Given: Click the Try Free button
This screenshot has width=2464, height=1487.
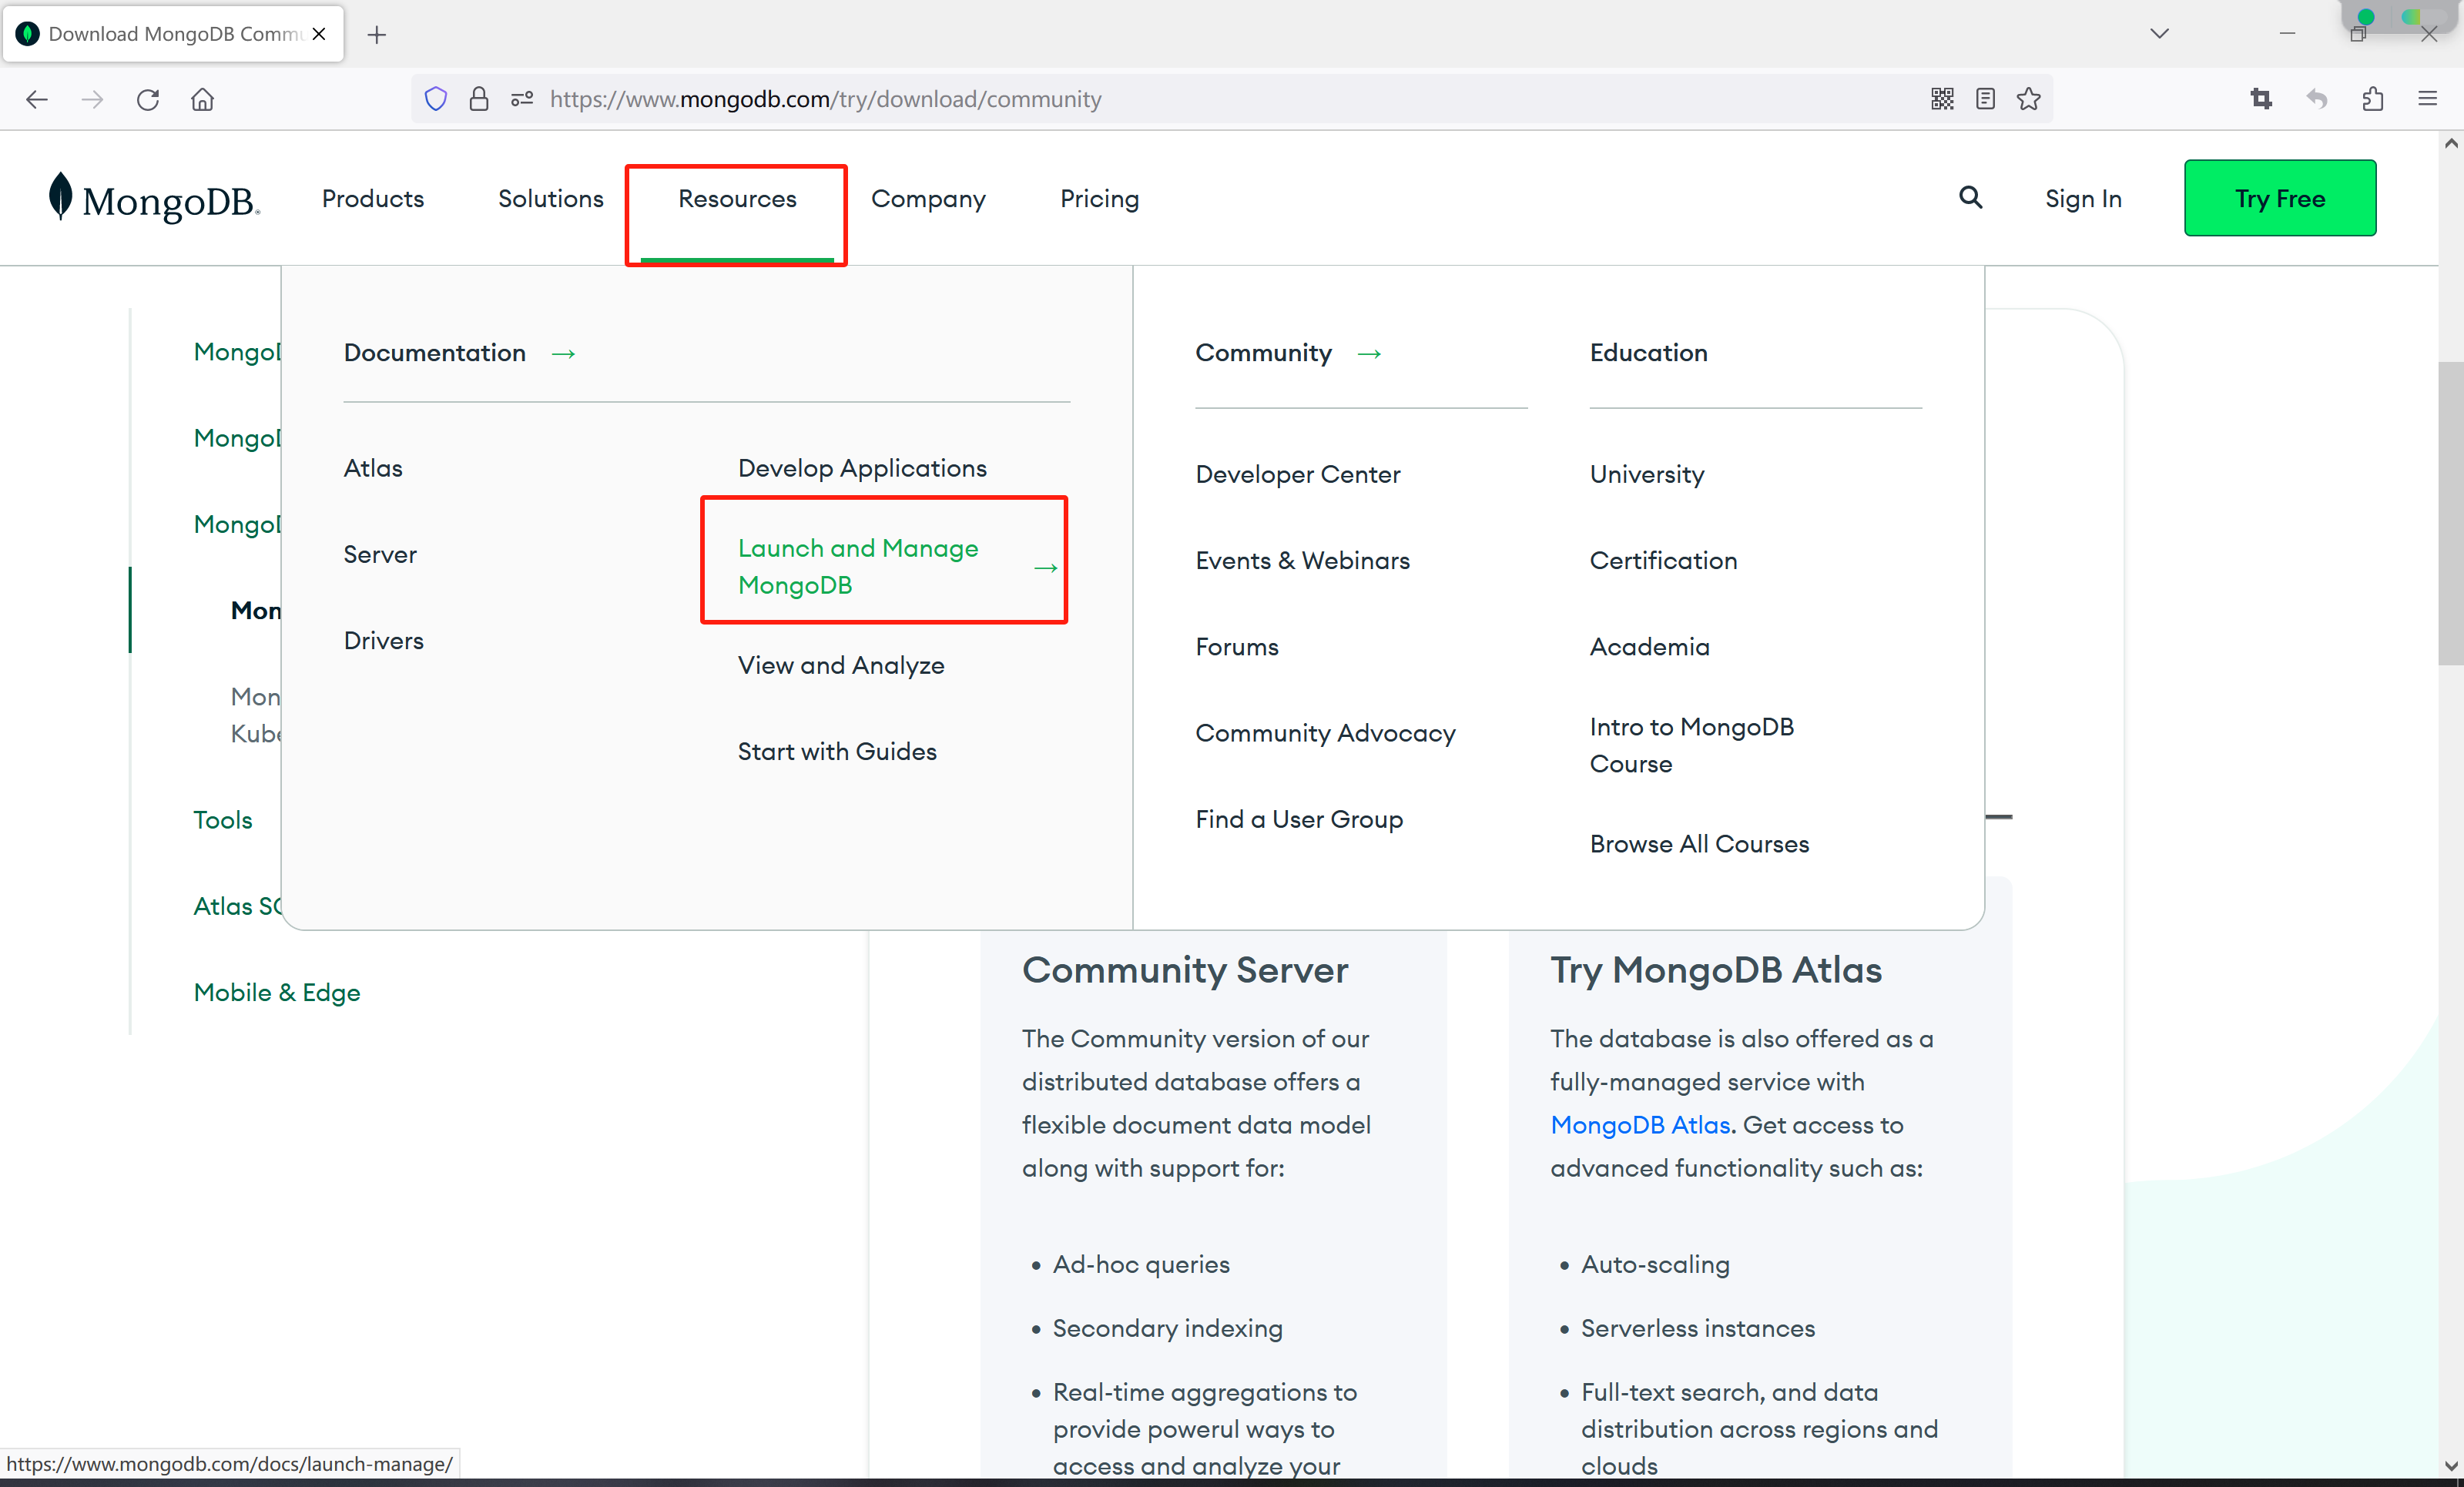Looking at the screenshot, I should coord(2280,198).
